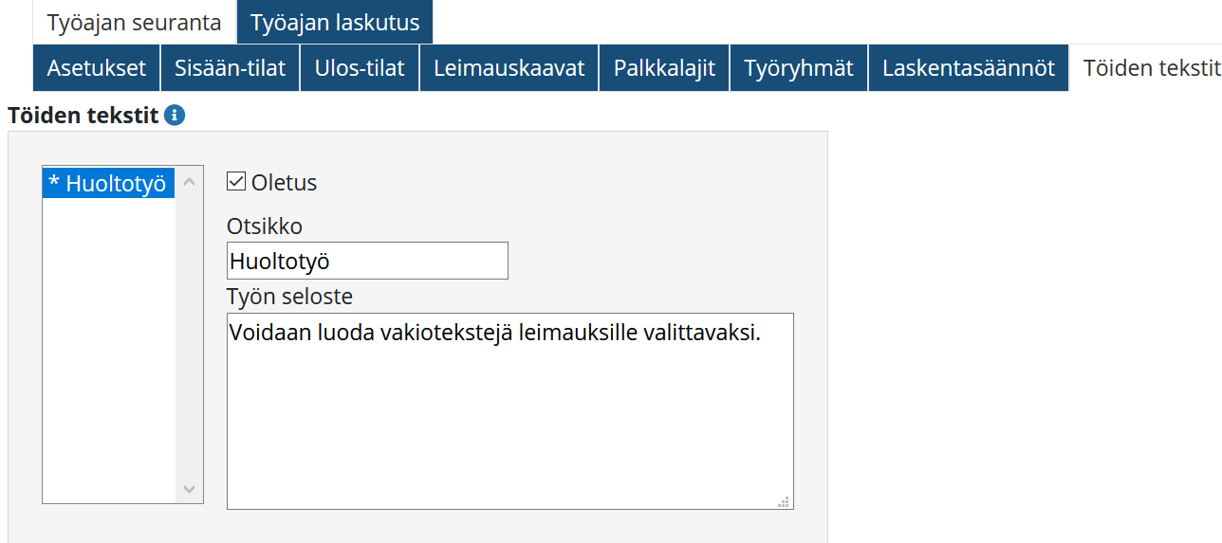Switch to the Työajan seuranta tab
The height and width of the screenshot is (543, 1222).
point(134,23)
